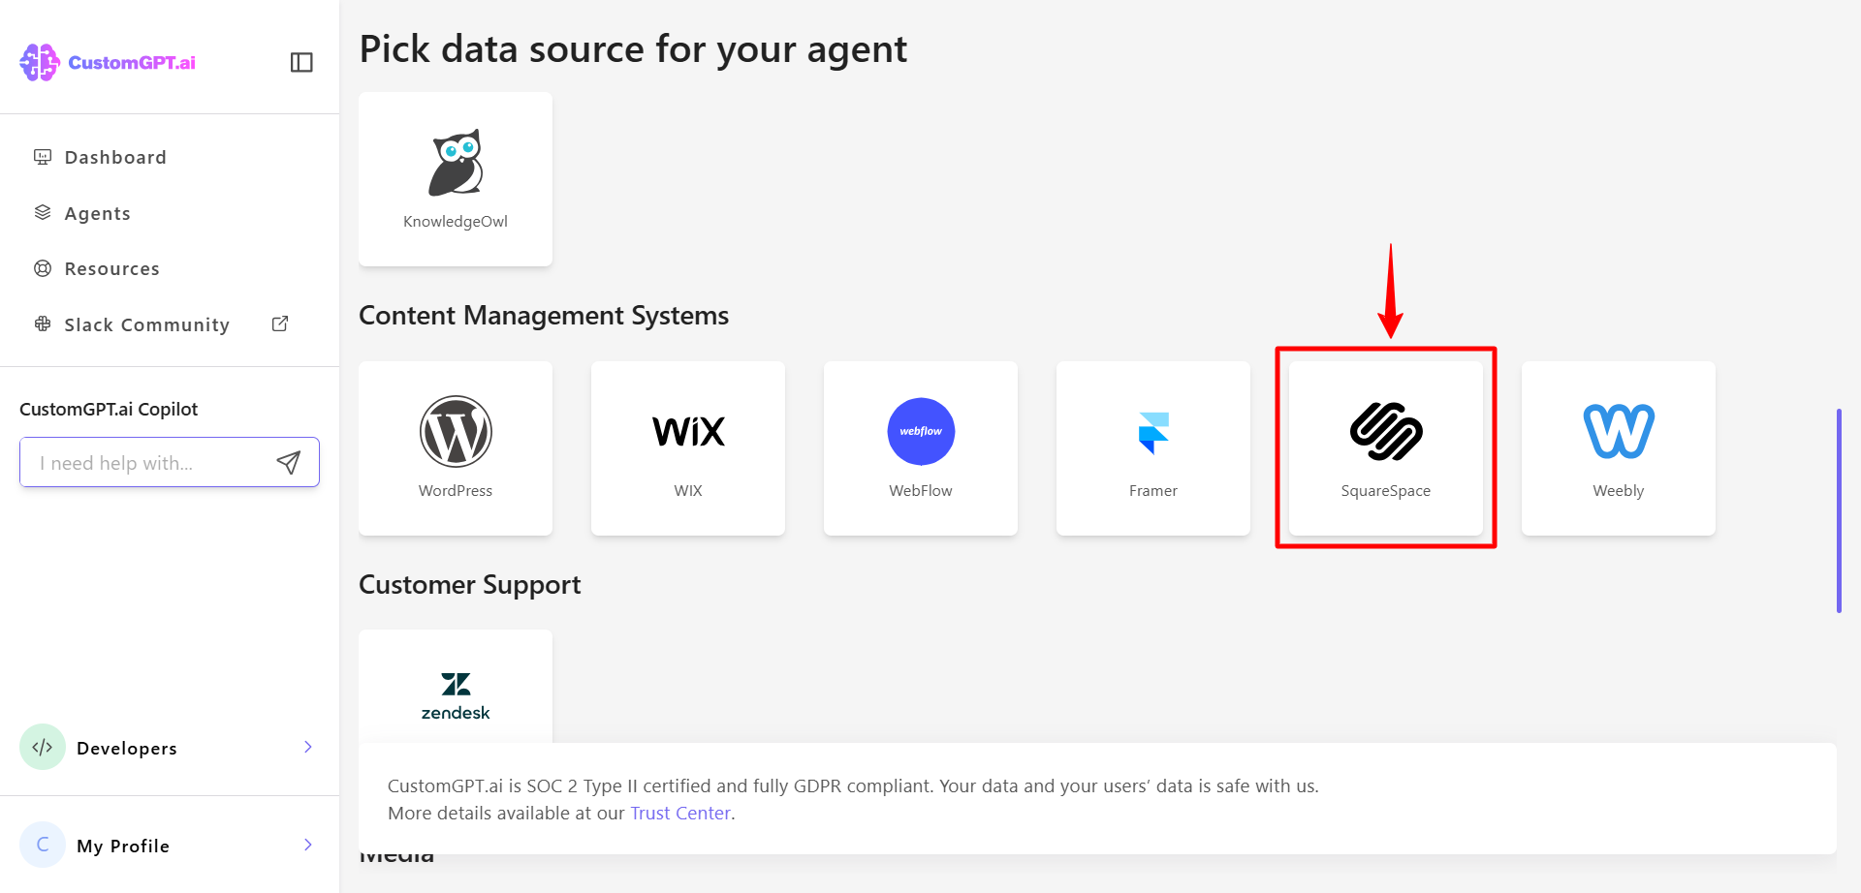The width and height of the screenshot is (1861, 893).
Task: Click the 'CustomGPT.ai Copilot' label
Action: tap(109, 409)
